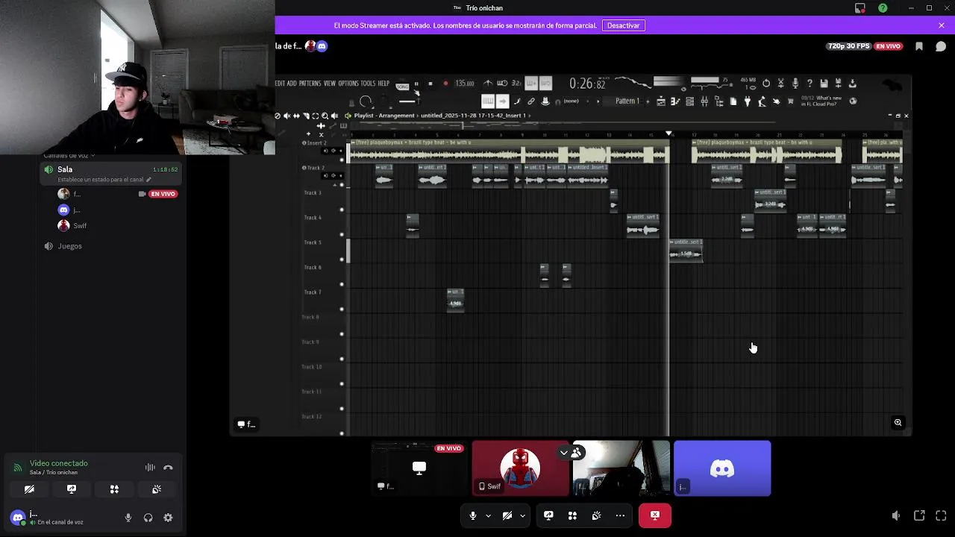Open the stream zoom magnifier icon

click(898, 422)
